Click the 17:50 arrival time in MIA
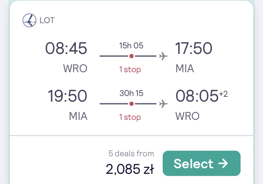The image size is (263, 184). tap(194, 48)
